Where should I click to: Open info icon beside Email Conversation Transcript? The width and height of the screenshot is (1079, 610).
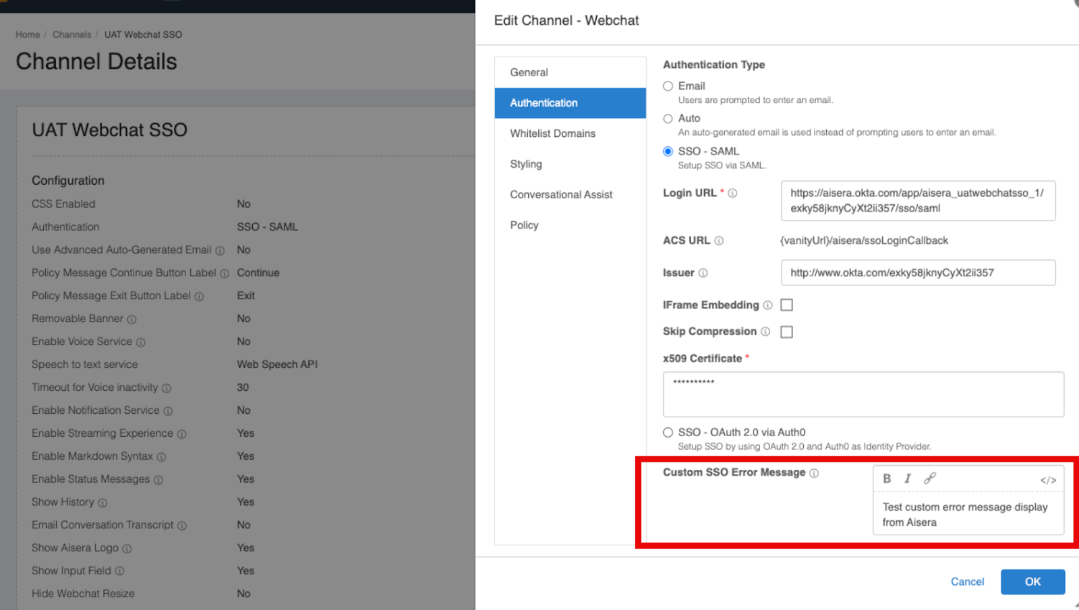[x=182, y=526]
